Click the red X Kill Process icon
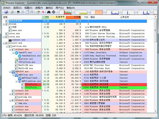The width and height of the screenshot is (159, 119). (x=42, y=12)
